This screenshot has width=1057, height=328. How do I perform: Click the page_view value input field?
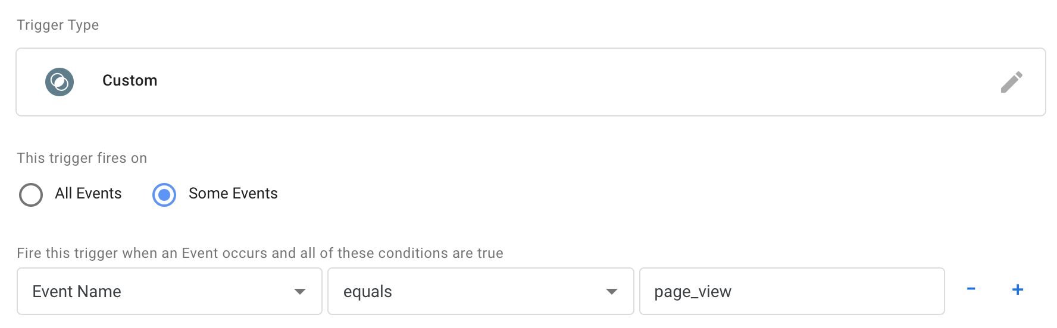[x=792, y=291]
